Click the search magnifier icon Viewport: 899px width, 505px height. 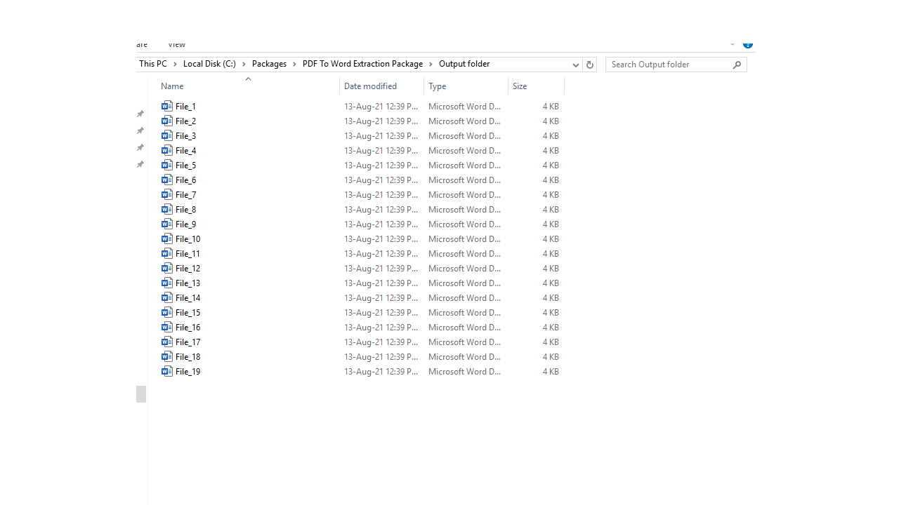[737, 65]
